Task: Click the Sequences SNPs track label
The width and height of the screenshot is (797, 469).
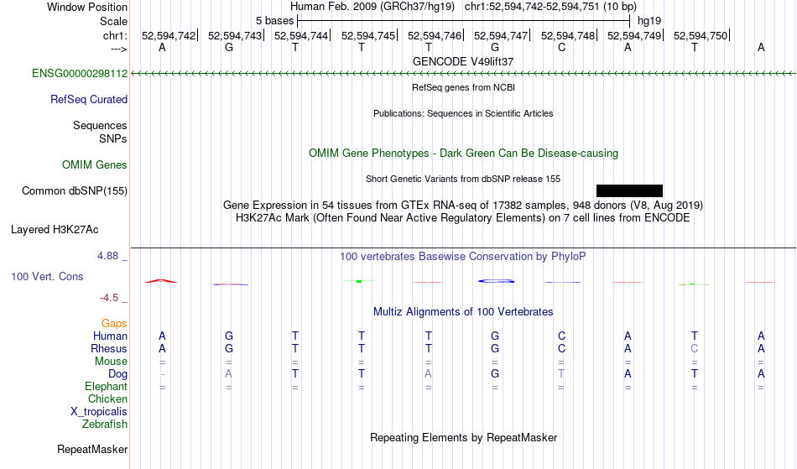Action: point(100,132)
